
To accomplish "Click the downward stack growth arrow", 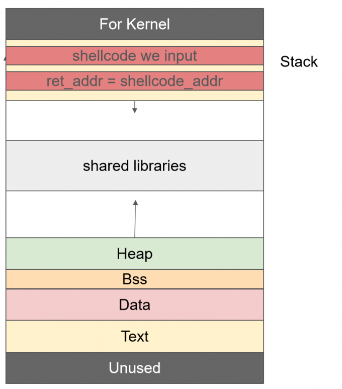I will click(135, 107).
